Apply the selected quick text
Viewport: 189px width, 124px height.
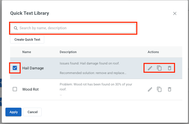coord(14,112)
